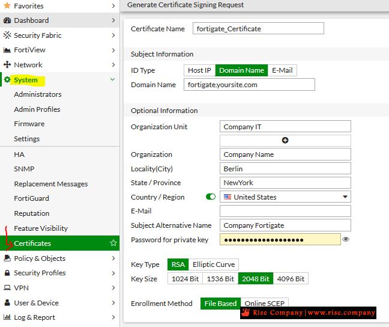Expand the Dashboard menu chevron
Image resolution: width=389 pixels, height=327 pixels.
[x=113, y=20]
